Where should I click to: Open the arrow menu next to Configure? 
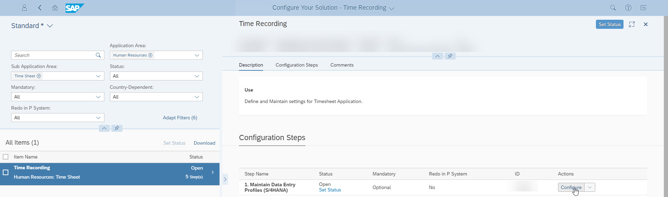coord(590,187)
